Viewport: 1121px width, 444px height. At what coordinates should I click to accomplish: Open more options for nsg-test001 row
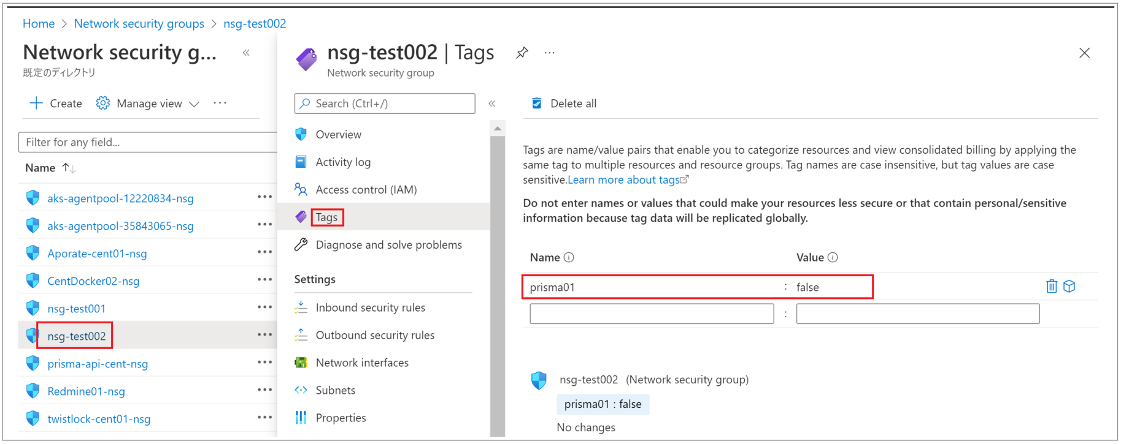264,307
